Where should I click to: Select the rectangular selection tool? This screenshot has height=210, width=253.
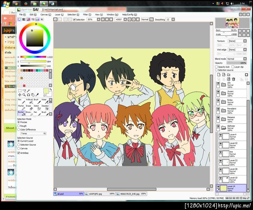(x=20, y=91)
